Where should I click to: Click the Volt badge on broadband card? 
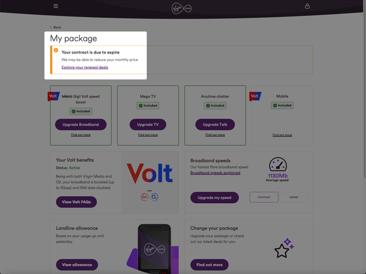pyautogui.click(x=53, y=96)
